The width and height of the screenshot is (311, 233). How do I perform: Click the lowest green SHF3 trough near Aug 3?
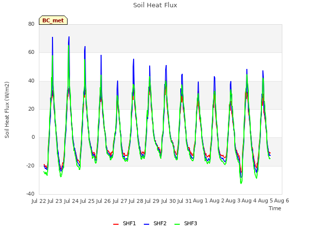coord(241,183)
